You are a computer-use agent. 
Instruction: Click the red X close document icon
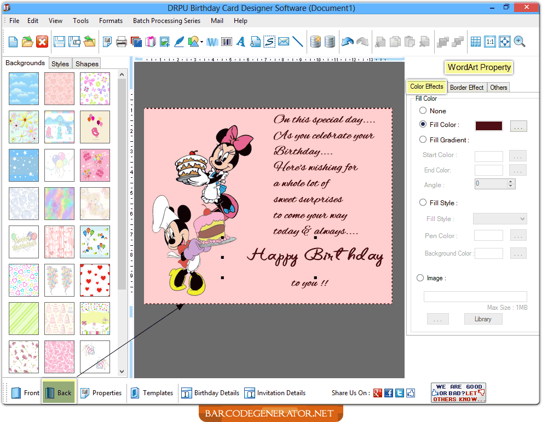42,42
